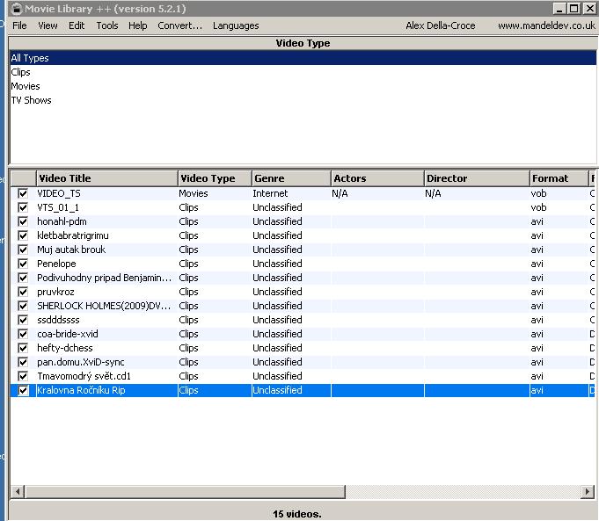Viewport: 599px width, 521px height.
Task: Select TV Shows video type
Action: click(x=31, y=100)
